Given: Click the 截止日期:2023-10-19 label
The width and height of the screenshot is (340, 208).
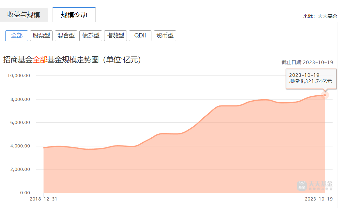Looking at the screenshot, I should pyautogui.click(x=307, y=62).
